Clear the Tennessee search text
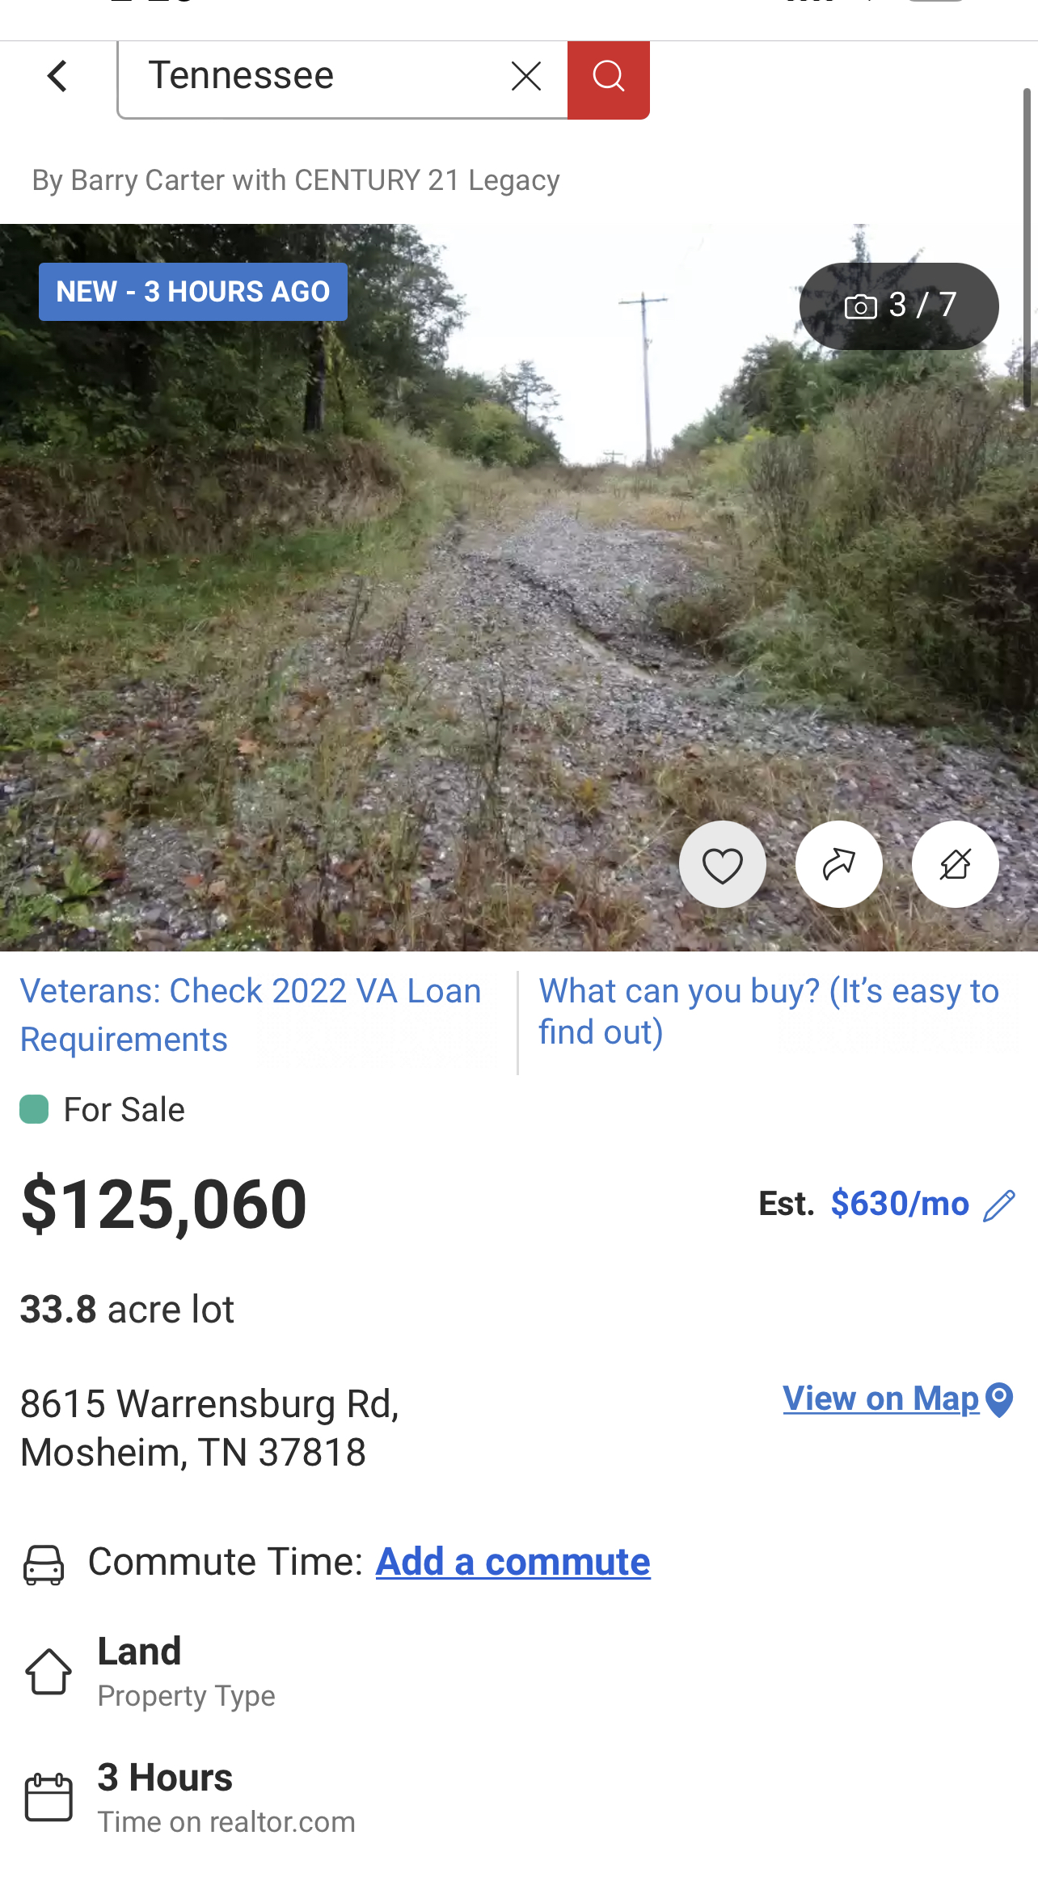Image resolution: width=1038 pixels, height=1886 pixels. point(526,77)
